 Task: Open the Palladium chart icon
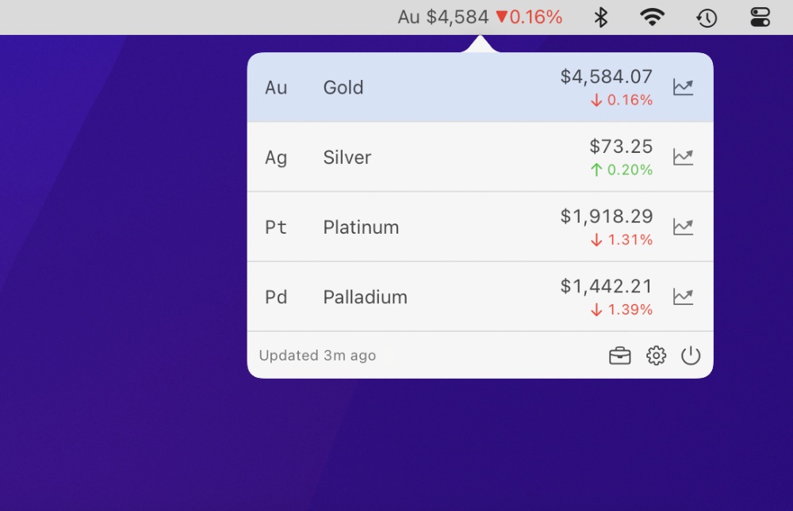[683, 296]
